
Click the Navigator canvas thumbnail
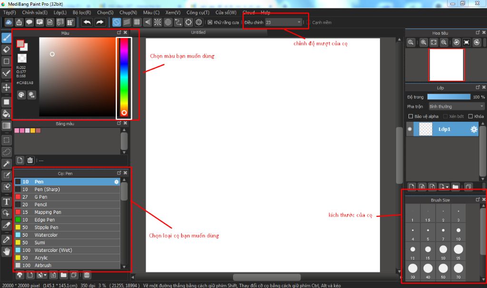coord(446,65)
